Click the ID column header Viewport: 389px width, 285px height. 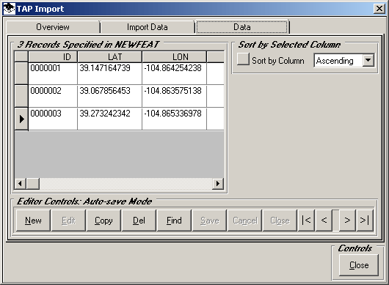click(x=53, y=57)
